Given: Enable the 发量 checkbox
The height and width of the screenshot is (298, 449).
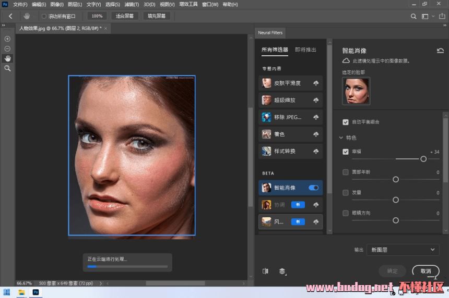Looking at the screenshot, I should 345,193.
